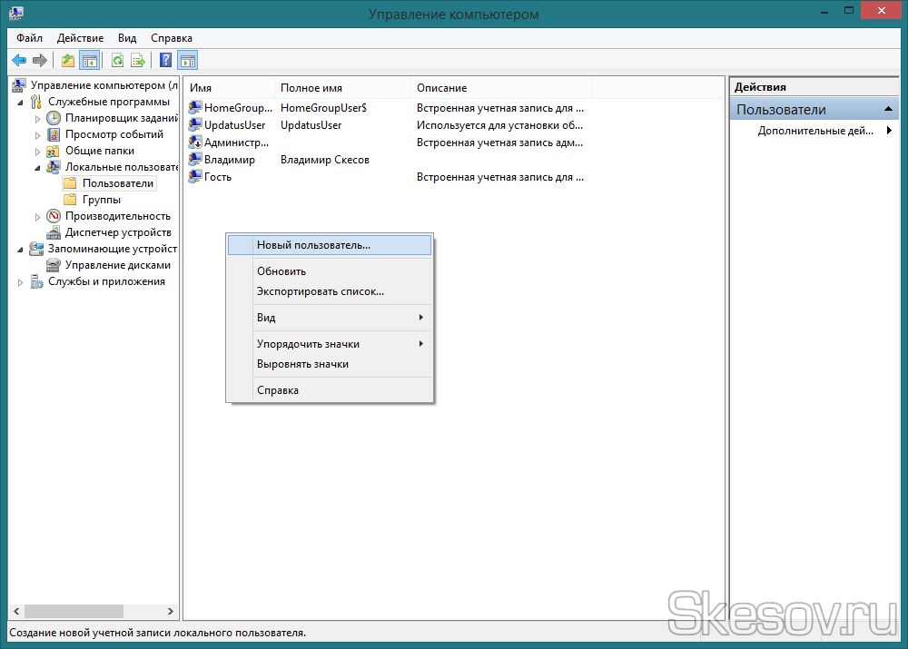Viewport: 908px width, 649px height.
Task: Toggle the console tree pane toolbar button
Action: [90, 61]
